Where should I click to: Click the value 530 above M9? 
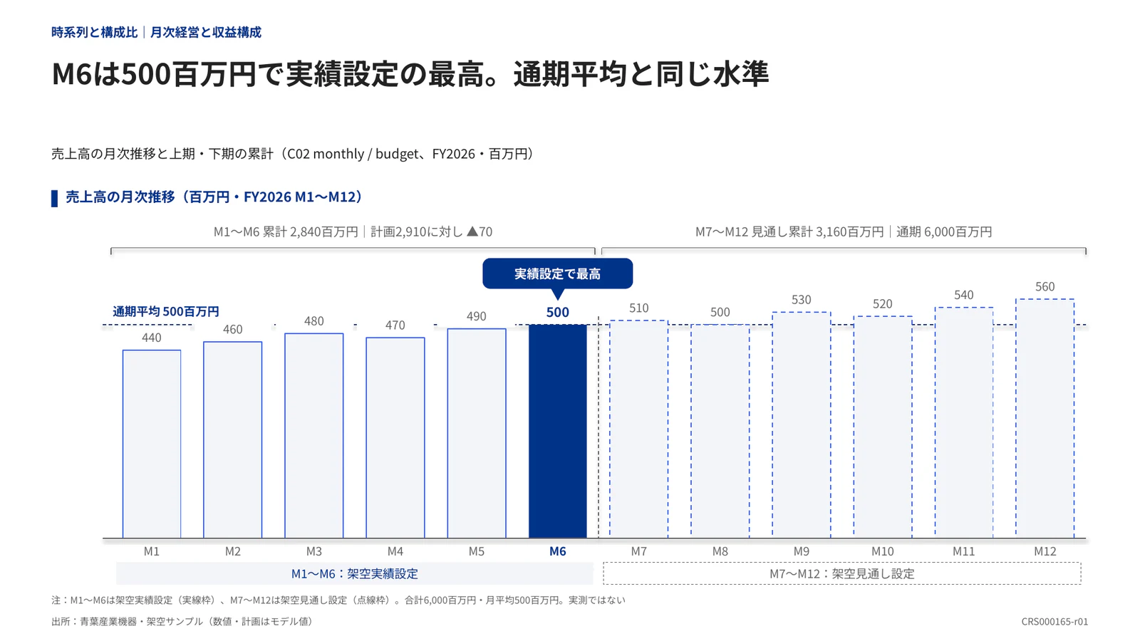802,300
